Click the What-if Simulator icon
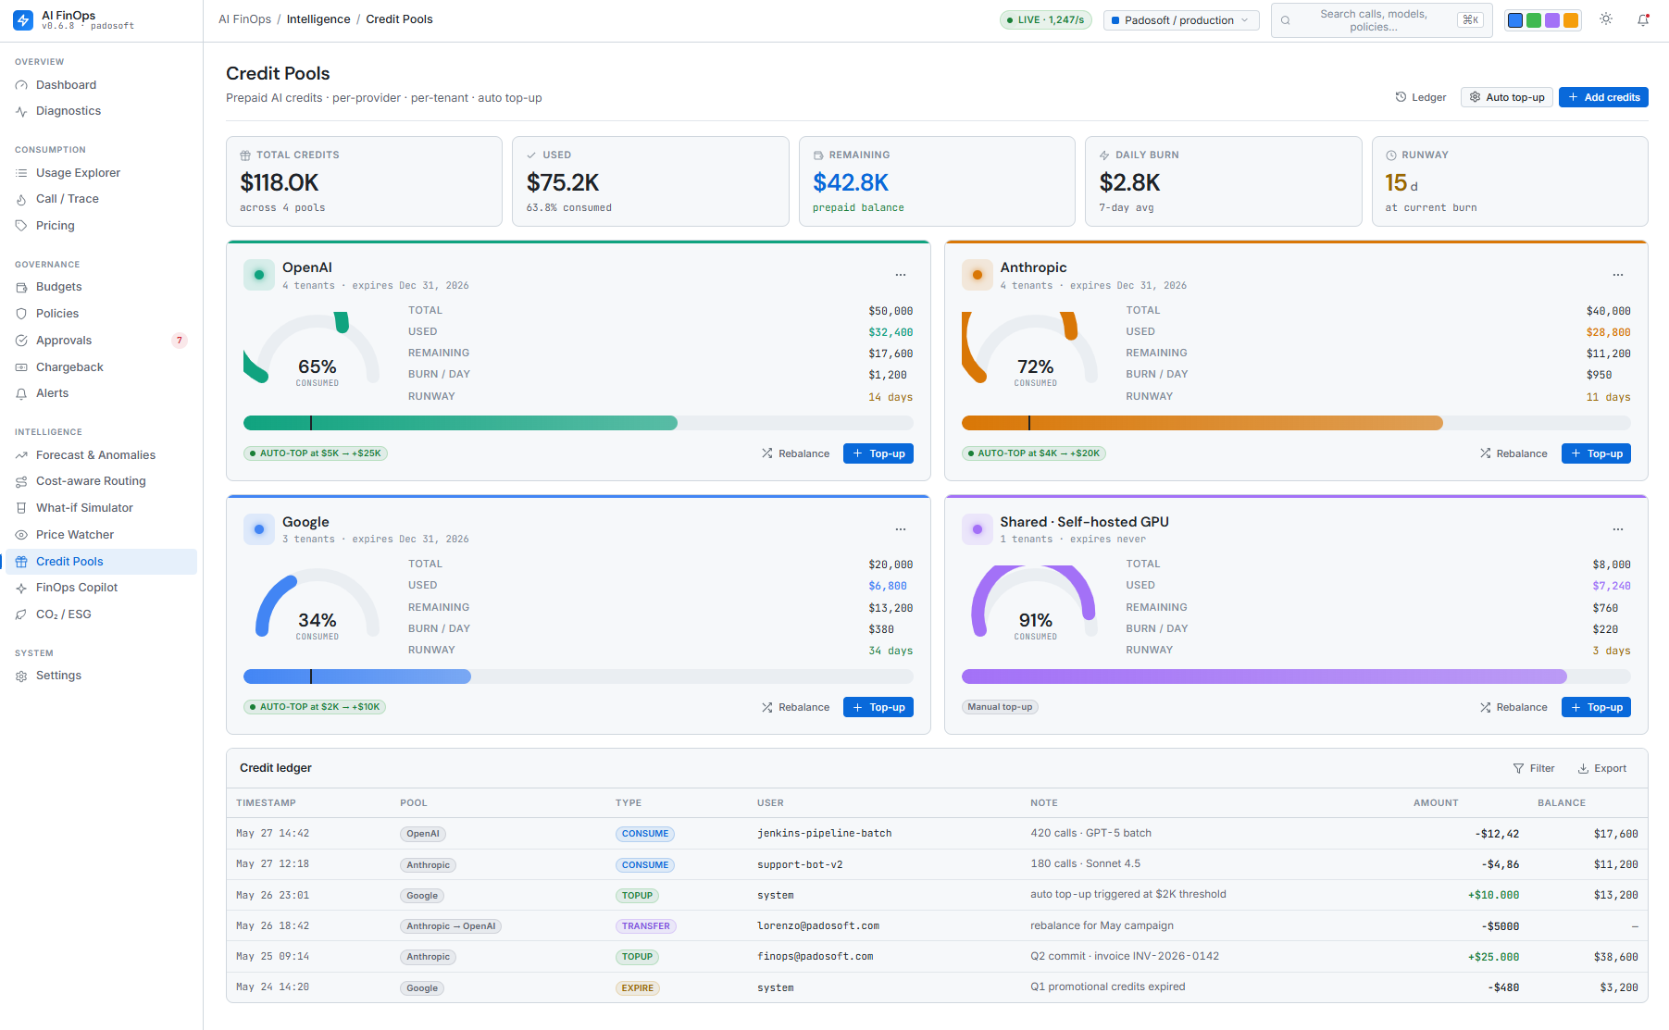This screenshot has height=1030, width=1669. pos(21,508)
